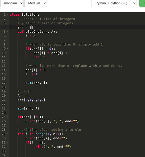Click the 'if(i < n):' line

[35, 143]
